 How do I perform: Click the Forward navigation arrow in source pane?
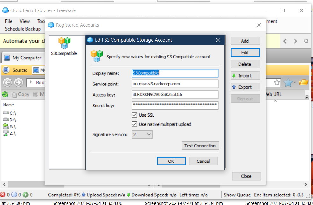point(18,83)
